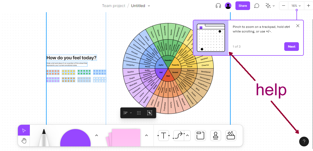Open the user avatar menu

[228, 6]
